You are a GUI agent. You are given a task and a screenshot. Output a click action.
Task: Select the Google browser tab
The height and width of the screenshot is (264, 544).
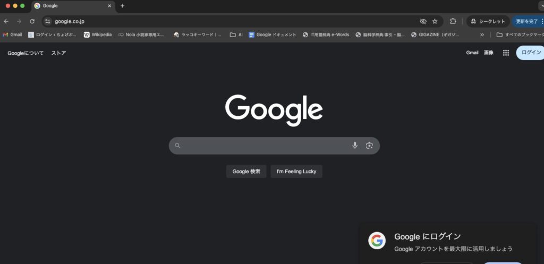point(73,6)
